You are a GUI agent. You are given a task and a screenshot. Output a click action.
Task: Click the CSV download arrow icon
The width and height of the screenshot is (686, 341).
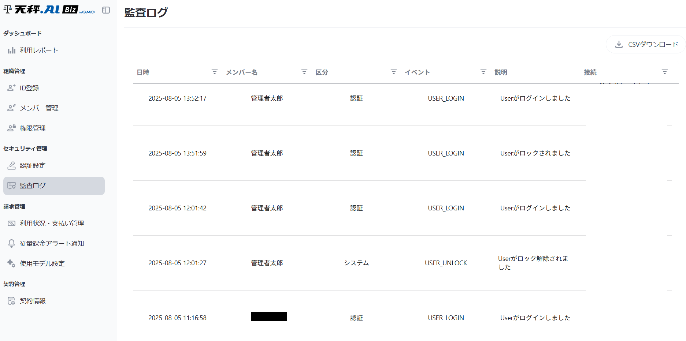(x=619, y=45)
